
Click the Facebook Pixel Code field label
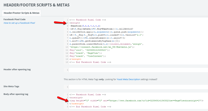(x=15, y=19)
